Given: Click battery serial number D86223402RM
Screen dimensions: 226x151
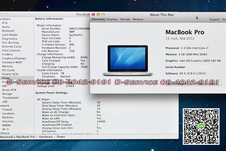Looking at the screenshot, I should (x=79, y=28).
